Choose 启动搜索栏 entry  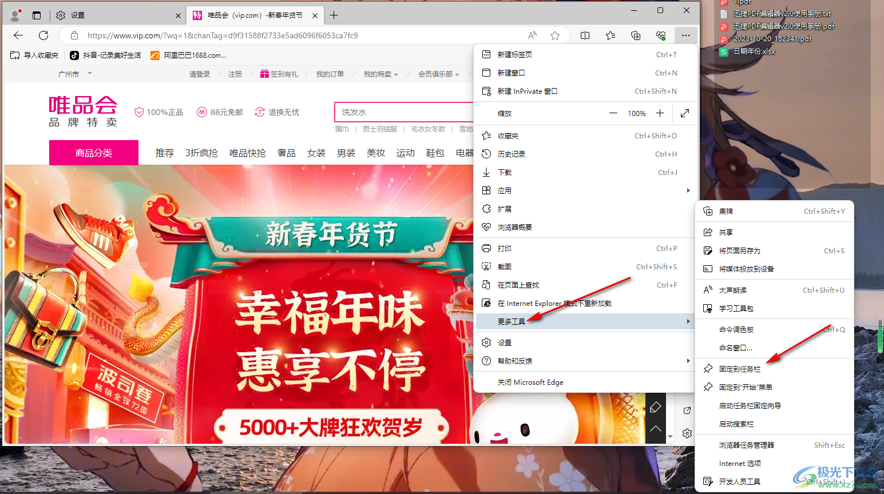pyautogui.click(x=774, y=424)
